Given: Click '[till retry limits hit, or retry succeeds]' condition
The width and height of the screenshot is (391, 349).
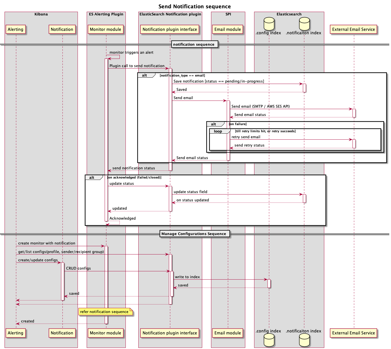Looking at the screenshot, I should (265, 131).
